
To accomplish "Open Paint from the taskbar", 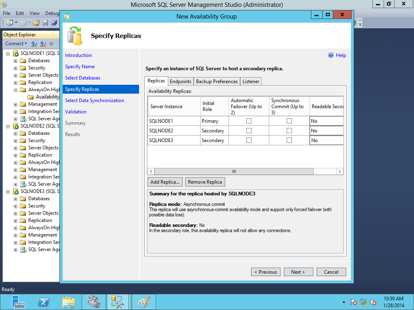I will (144, 302).
